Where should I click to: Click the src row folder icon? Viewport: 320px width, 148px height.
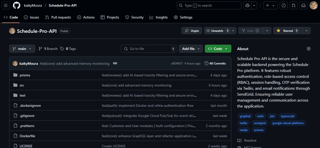point(15,85)
